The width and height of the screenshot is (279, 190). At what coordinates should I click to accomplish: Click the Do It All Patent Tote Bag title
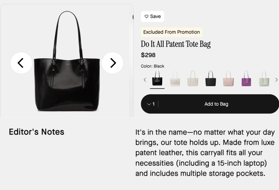point(176,44)
